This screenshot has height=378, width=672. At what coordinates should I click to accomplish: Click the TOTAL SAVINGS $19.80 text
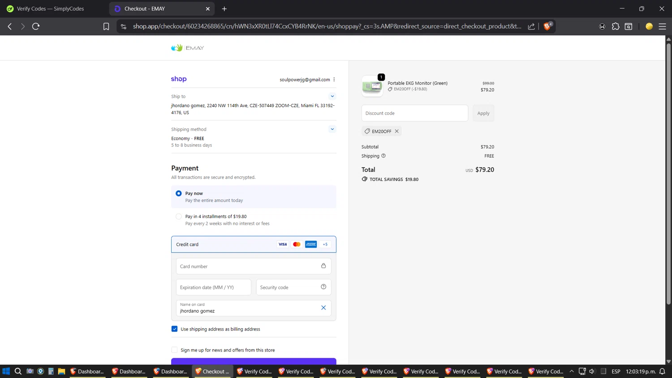click(394, 179)
